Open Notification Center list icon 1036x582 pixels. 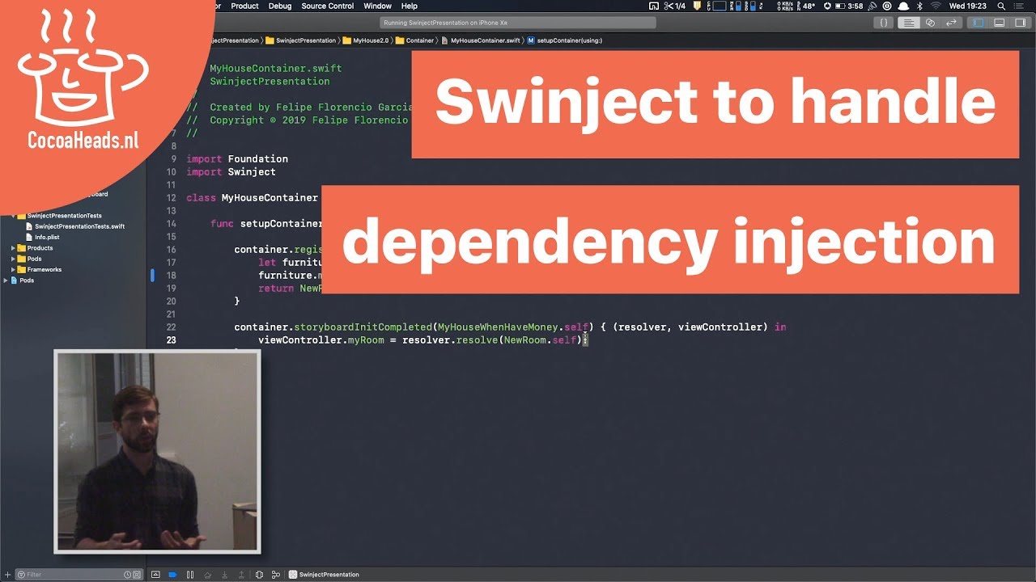(1018, 6)
